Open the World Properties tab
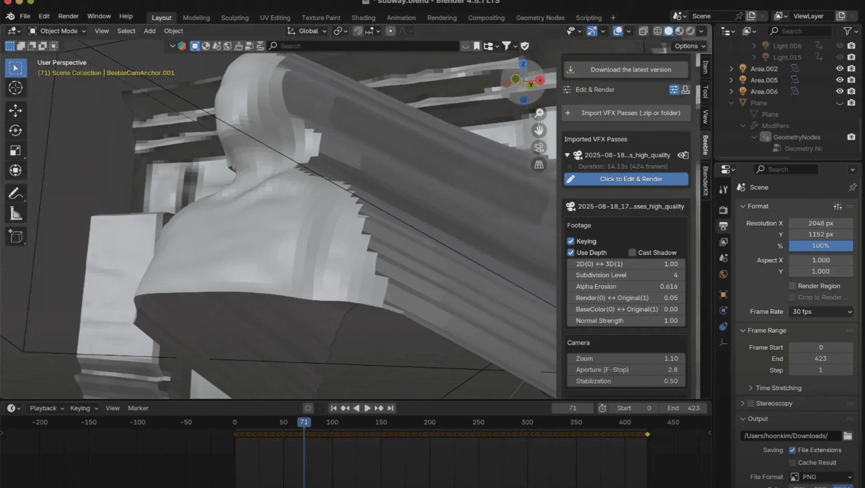865x488 pixels. pyautogui.click(x=723, y=273)
